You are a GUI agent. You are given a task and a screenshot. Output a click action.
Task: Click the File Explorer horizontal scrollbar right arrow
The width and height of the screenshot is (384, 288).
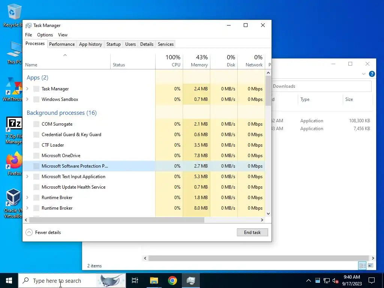coord(373,258)
